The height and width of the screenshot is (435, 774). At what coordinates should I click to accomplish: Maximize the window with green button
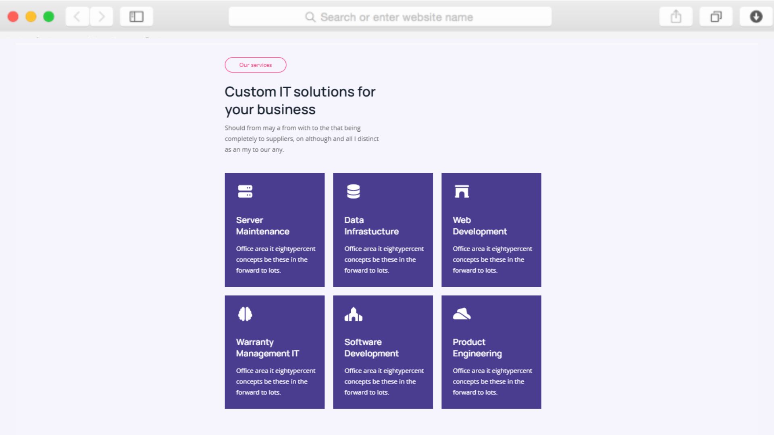pyautogui.click(x=49, y=17)
